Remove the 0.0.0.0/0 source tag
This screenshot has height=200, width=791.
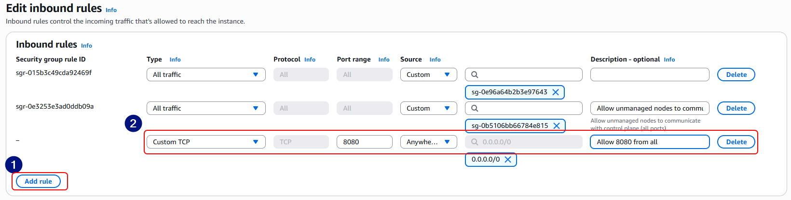coord(508,160)
